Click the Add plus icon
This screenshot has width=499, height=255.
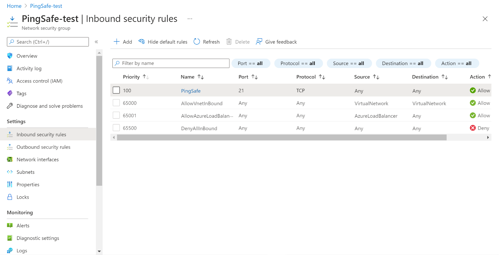(x=117, y=42)
